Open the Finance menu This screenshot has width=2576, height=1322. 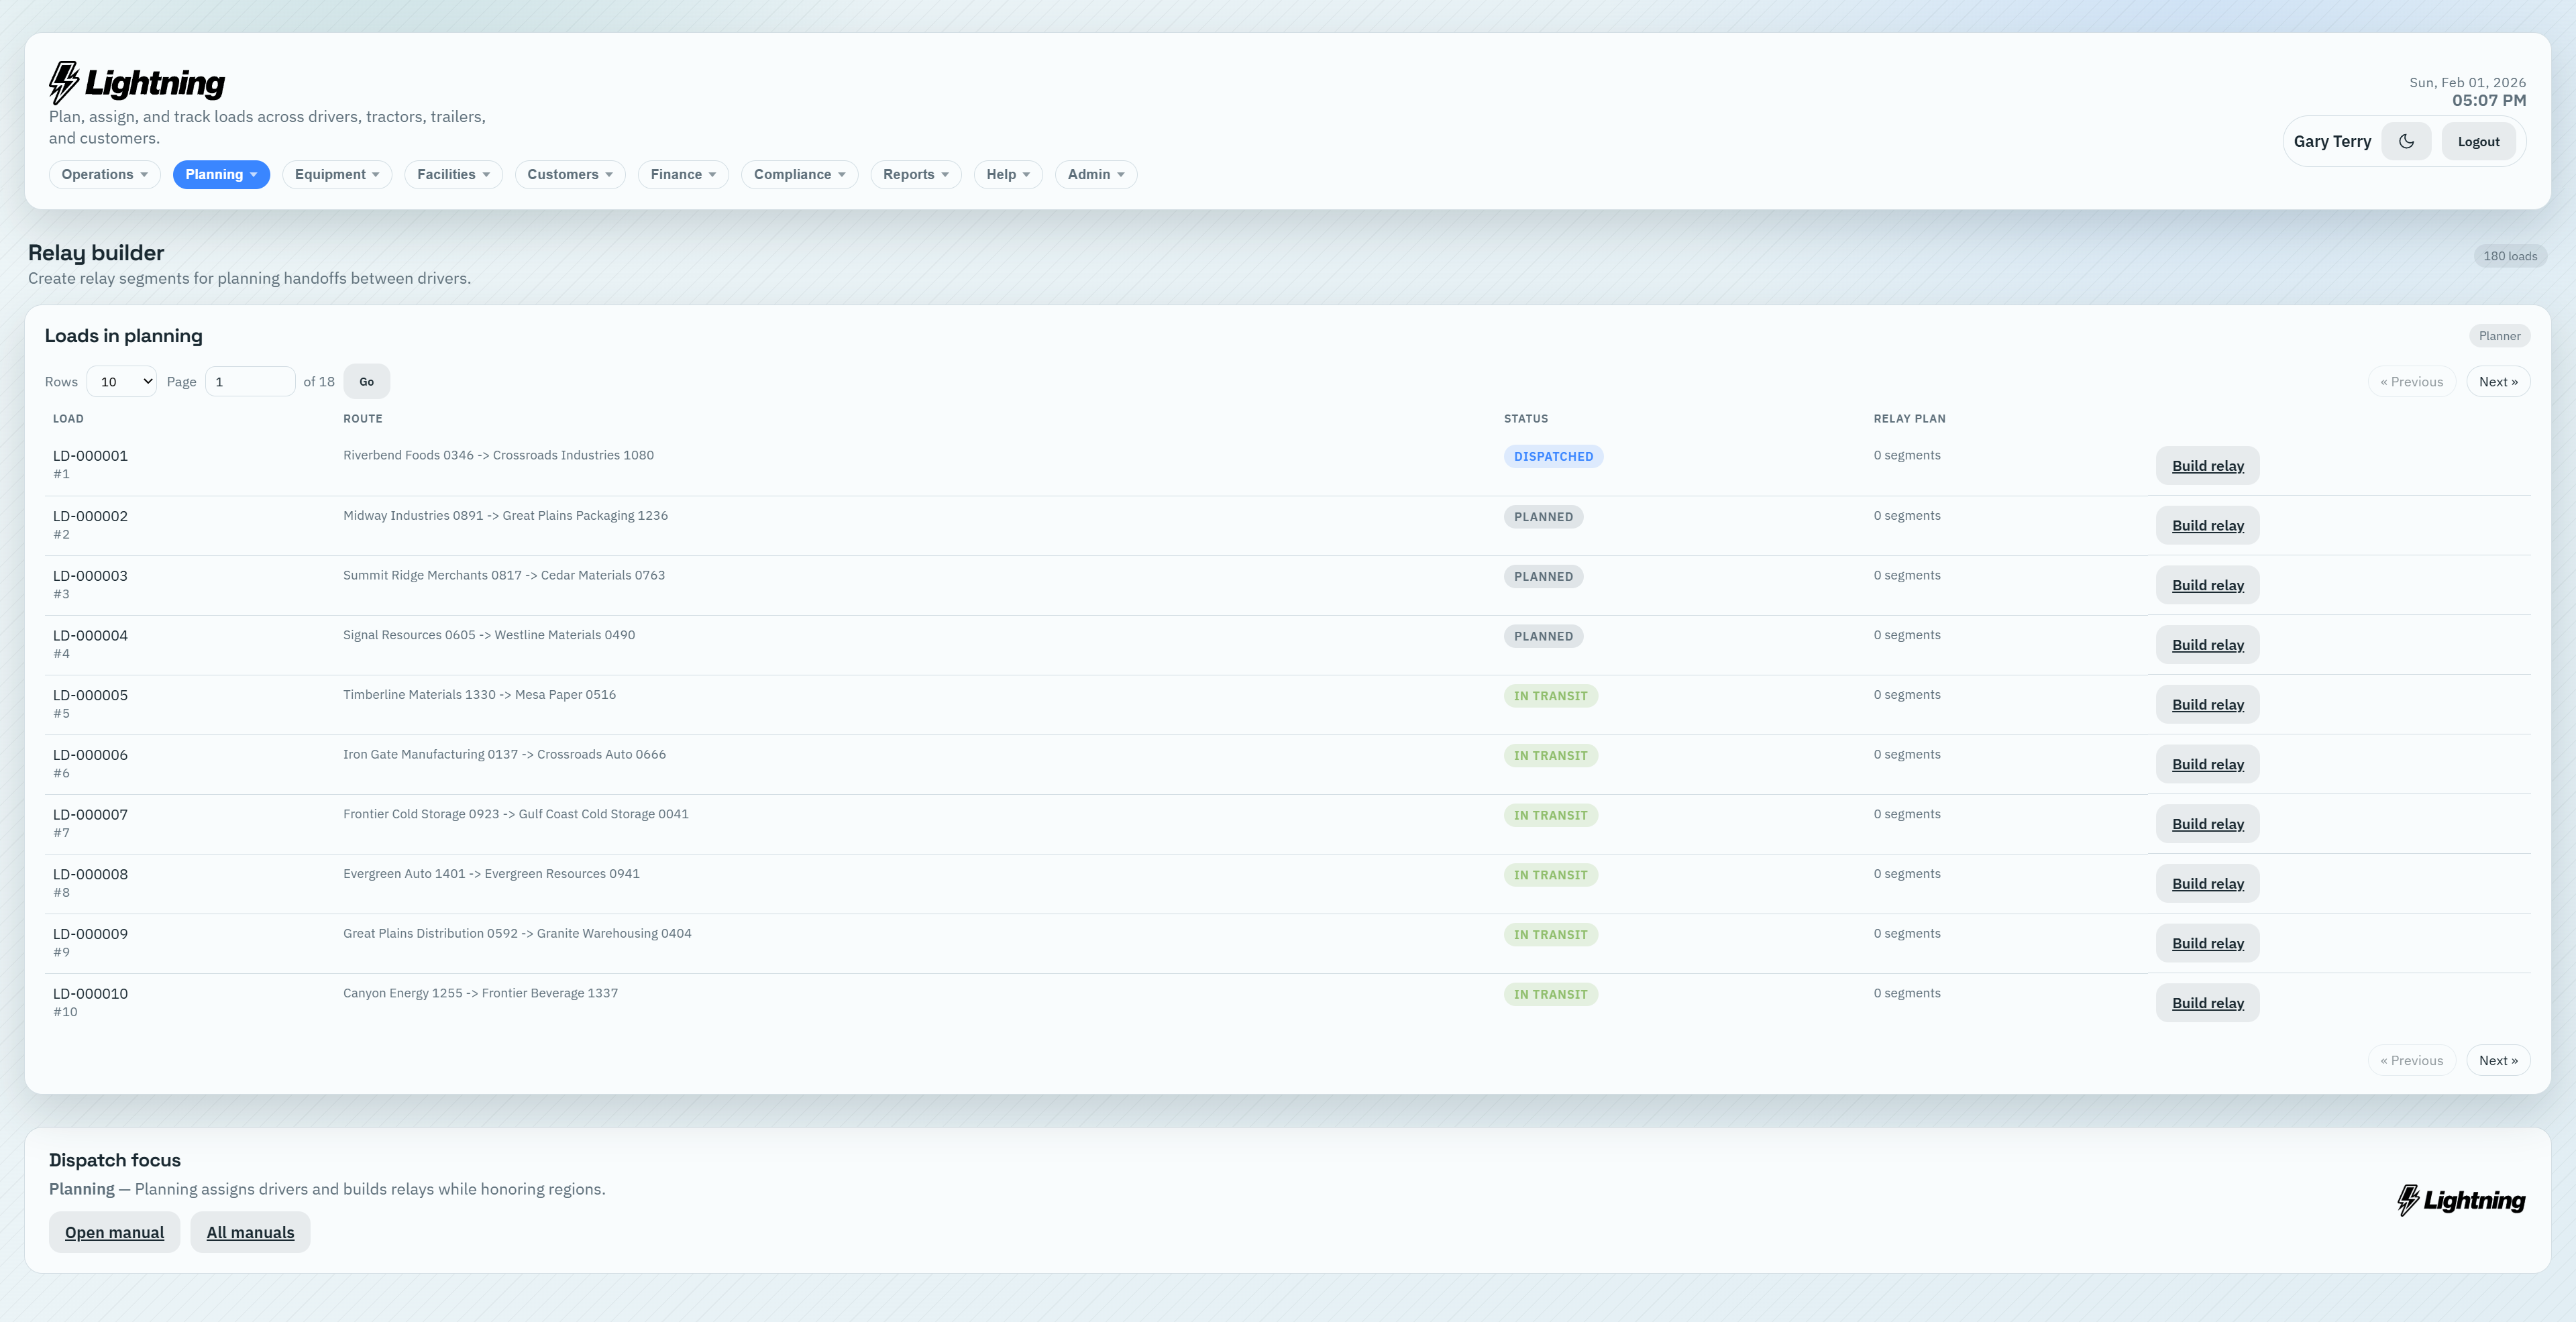point(683,174)
